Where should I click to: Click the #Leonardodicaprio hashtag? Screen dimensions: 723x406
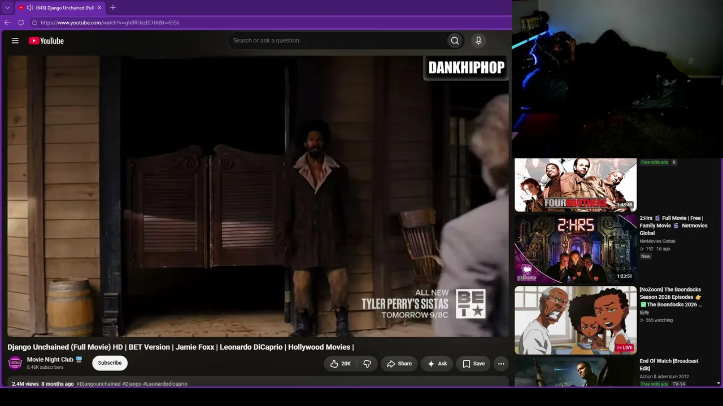coord(165,384)
